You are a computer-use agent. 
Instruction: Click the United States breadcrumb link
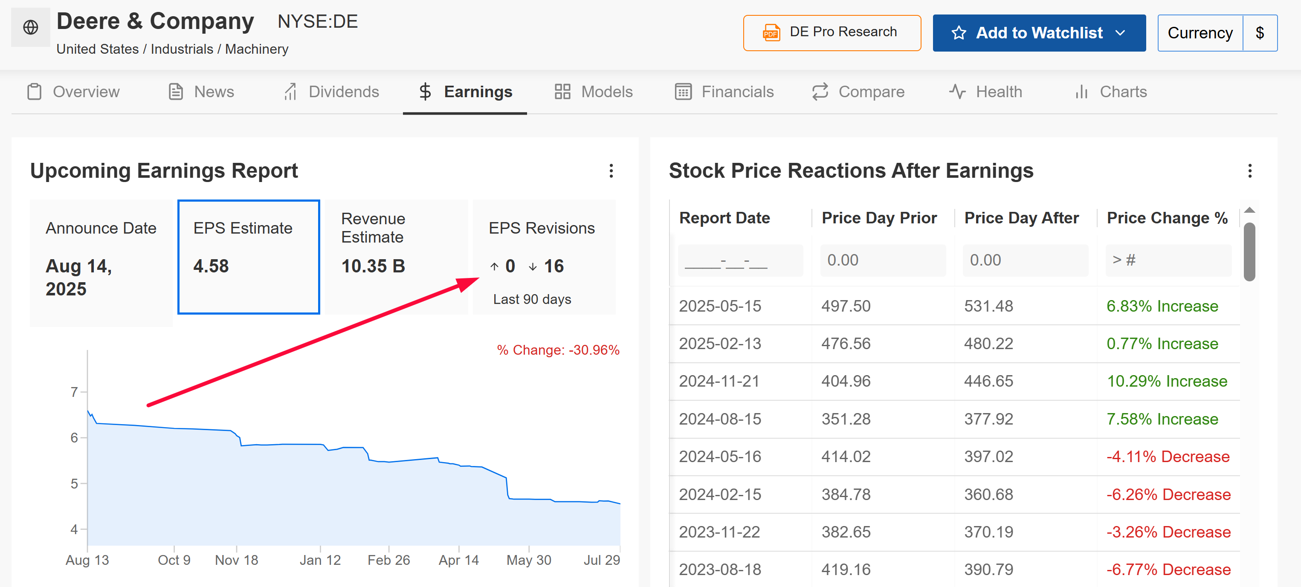point(98,49)
